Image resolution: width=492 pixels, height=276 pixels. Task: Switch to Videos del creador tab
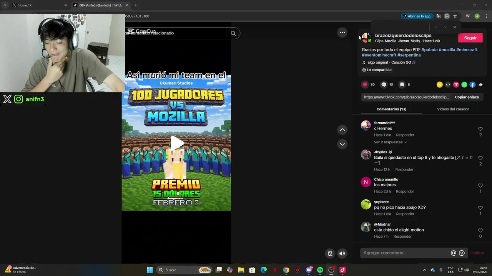tap(453, 109)
